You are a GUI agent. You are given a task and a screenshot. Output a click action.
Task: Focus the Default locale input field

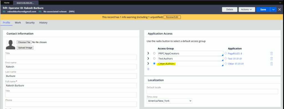212,92
